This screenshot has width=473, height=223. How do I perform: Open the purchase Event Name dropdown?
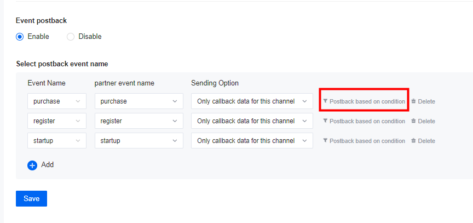[x=57, y=101]
